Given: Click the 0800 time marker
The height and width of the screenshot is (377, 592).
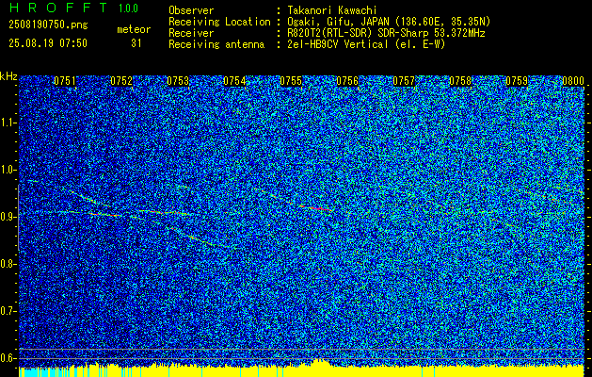Looking at the screenshot, I should [x=573, y=81].
